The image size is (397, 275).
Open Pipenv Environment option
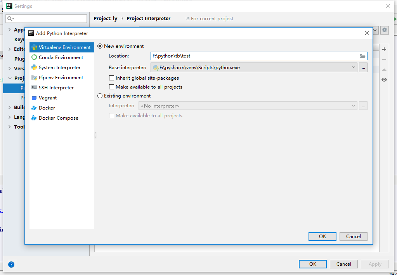pos(62,78)
